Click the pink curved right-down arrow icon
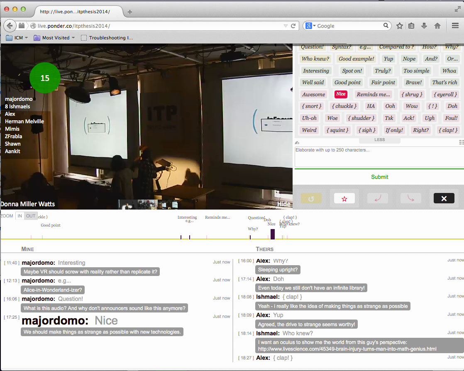This screenshot has height=371, width=464. pos(410,198)
